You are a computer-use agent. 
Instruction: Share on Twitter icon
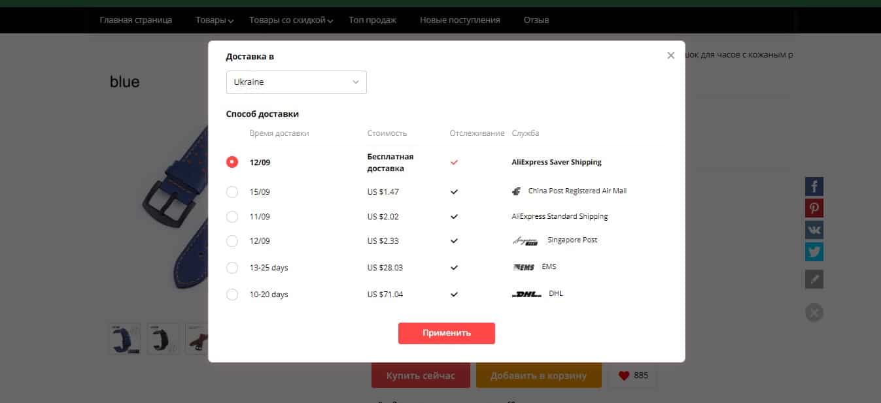point(814,251)
